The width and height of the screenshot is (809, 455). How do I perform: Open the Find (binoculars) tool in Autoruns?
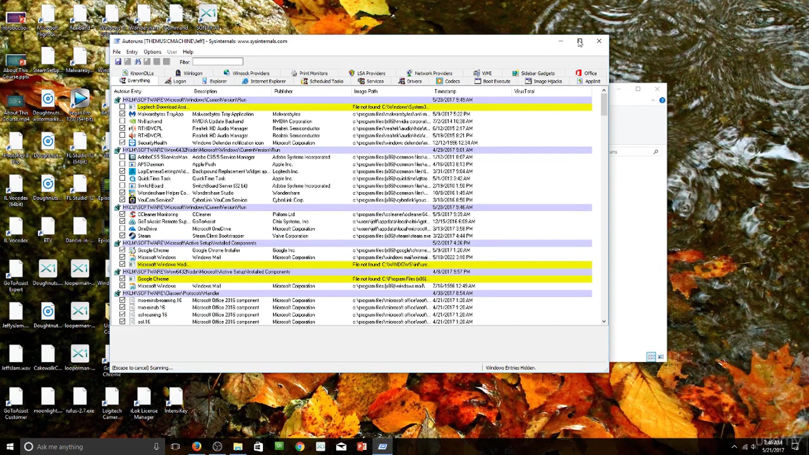click(138, 62)
